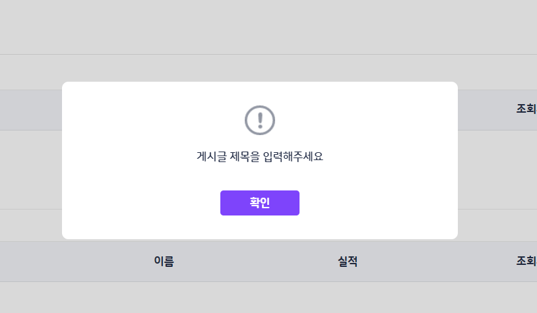537x313 pixels.
Task: Click the 조회 header in the upper table
Action: (526, 109)
